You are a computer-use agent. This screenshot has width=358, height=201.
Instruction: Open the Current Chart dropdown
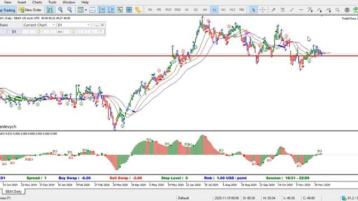[39, 25]
